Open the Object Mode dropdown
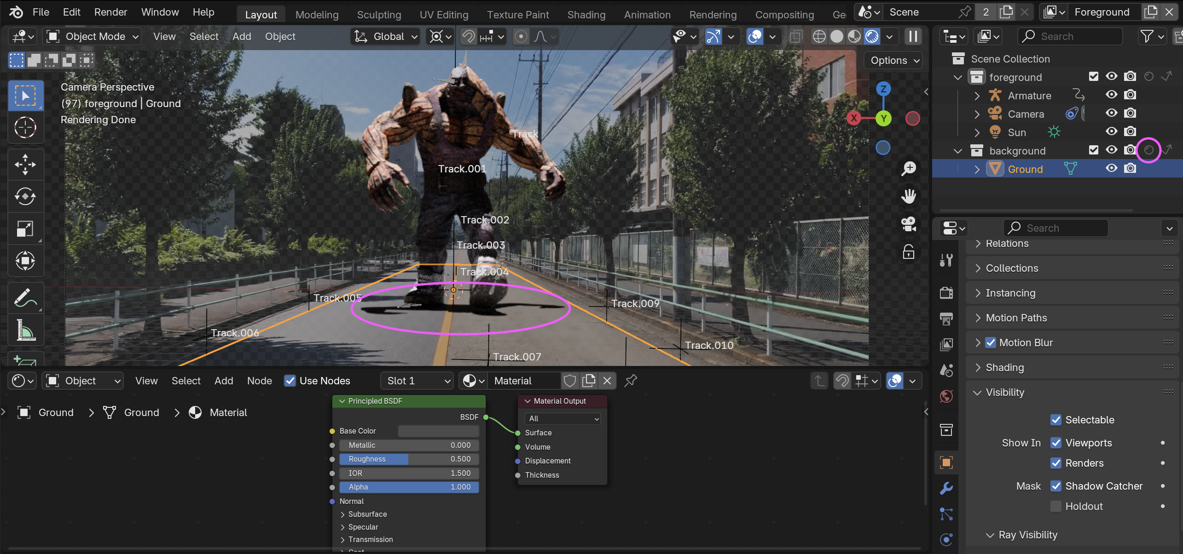Image resolution: width=1183 pixels, height=554 pixels. [92, 36]
